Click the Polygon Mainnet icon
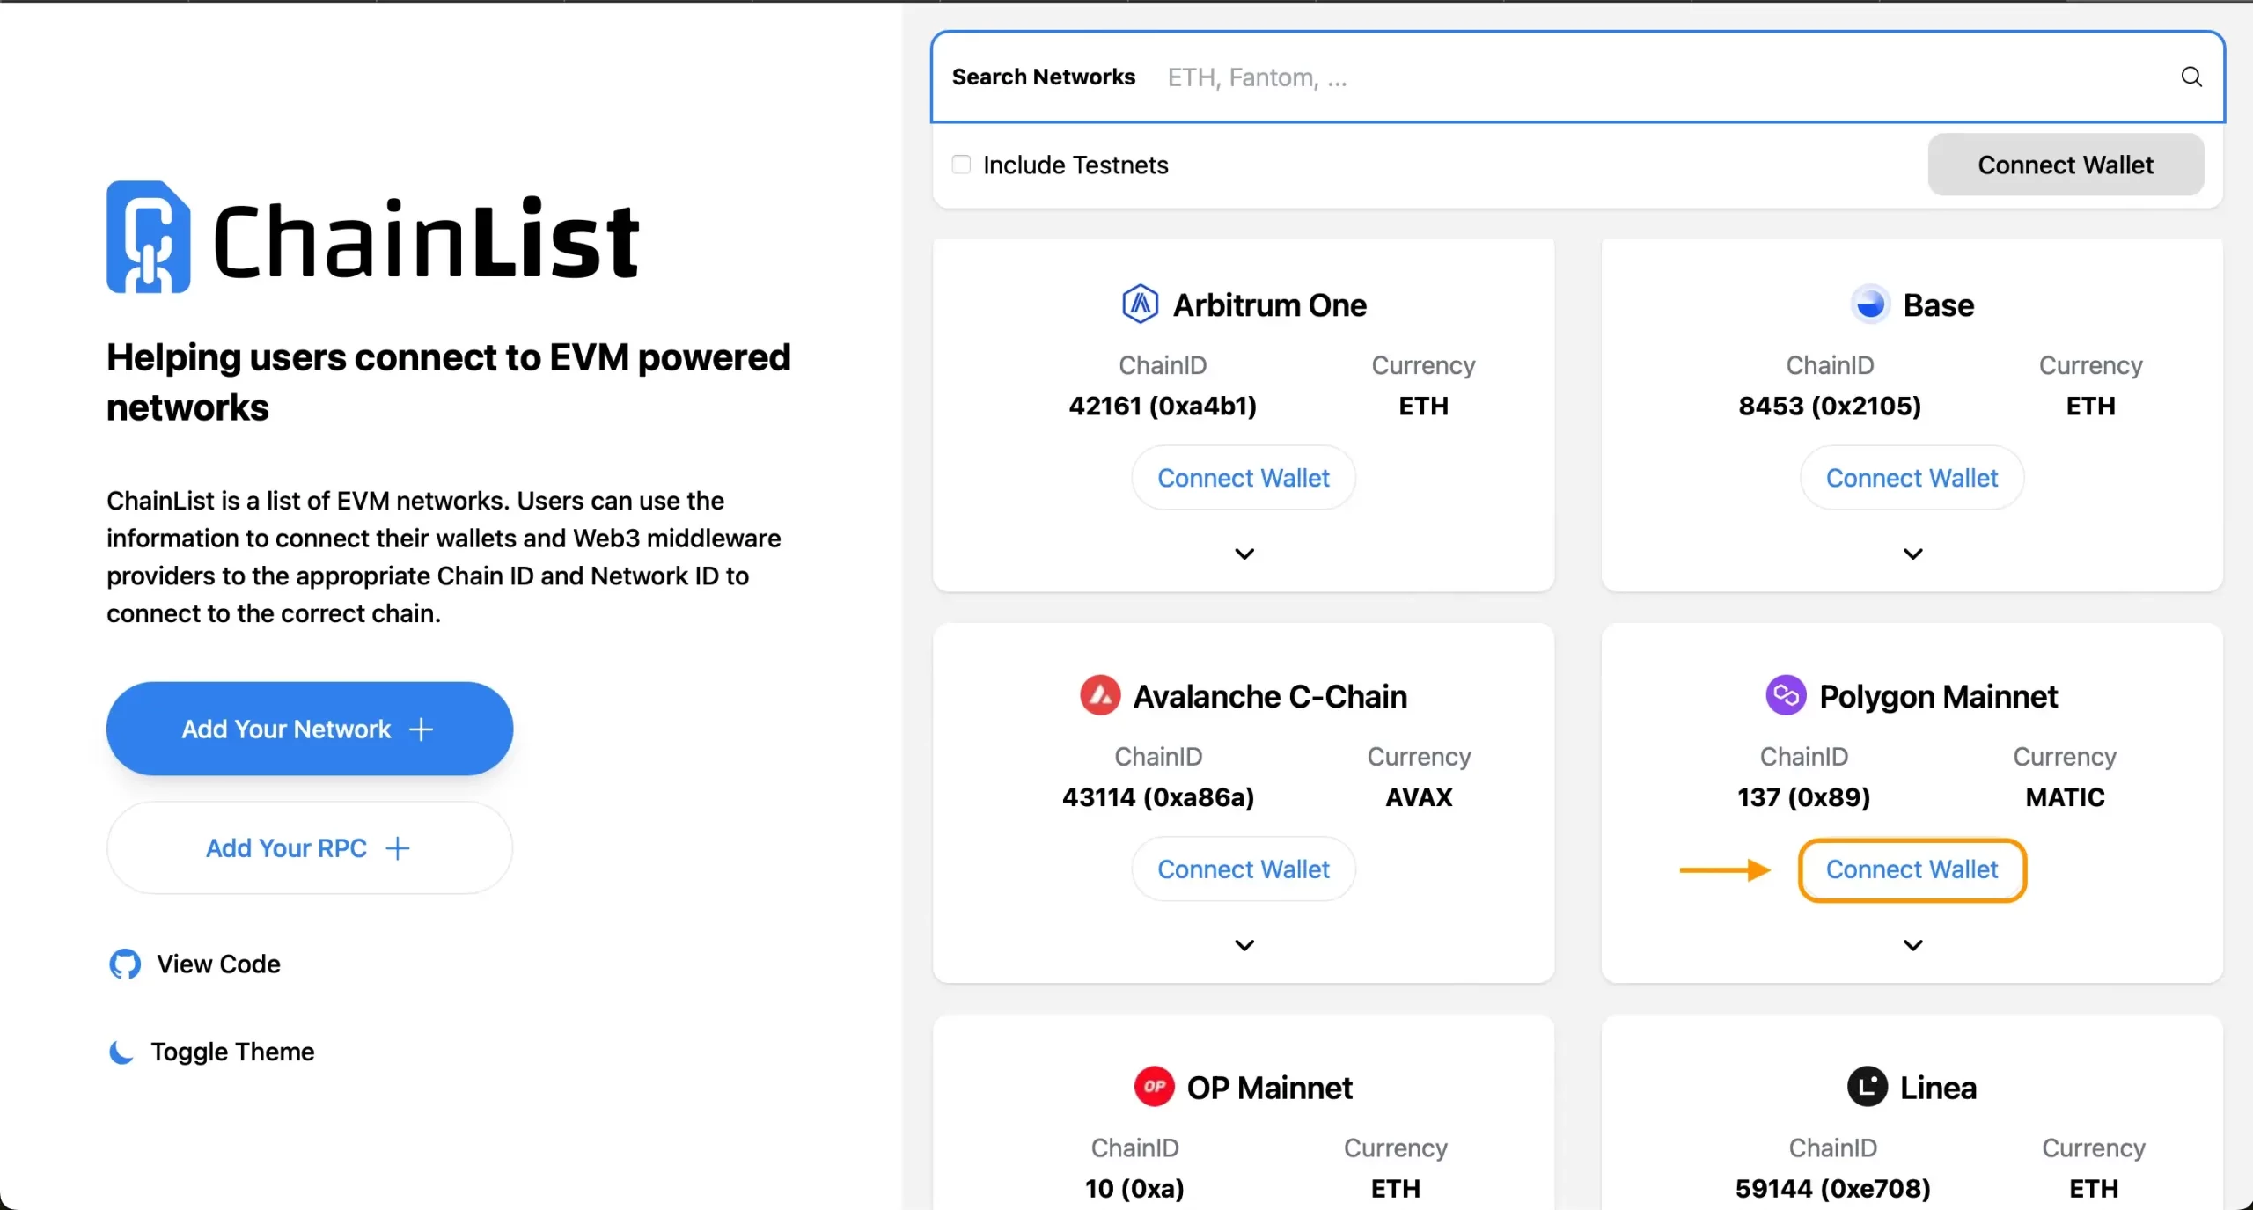Image resolution: width=2253 pixels, height=1210 pixels. click(1782, 696)
